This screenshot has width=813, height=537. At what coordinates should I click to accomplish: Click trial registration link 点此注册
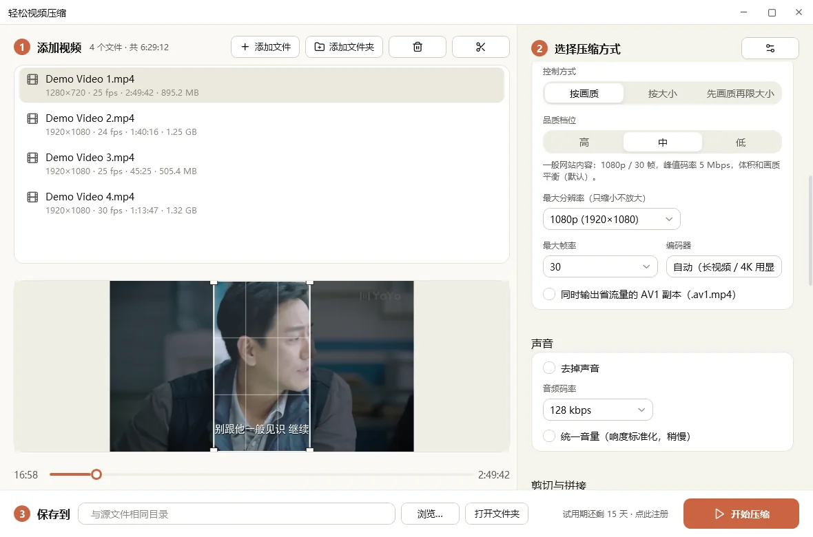[x=652, y=514]
